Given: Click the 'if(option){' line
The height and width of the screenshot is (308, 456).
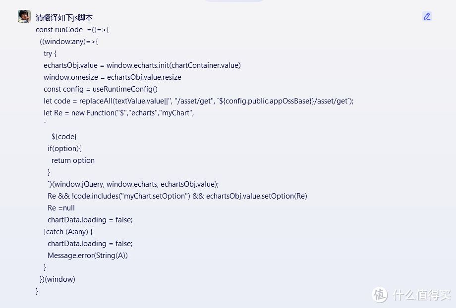Looking at the screenshot, I should tap(64, 149).
